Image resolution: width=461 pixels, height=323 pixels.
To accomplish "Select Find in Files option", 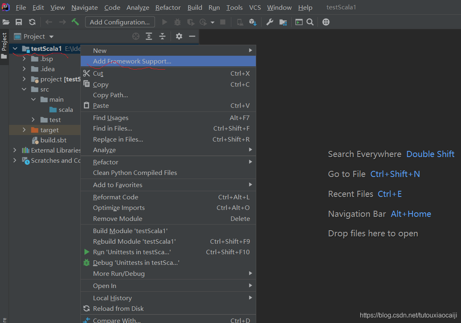I will [x=168, y=129].
